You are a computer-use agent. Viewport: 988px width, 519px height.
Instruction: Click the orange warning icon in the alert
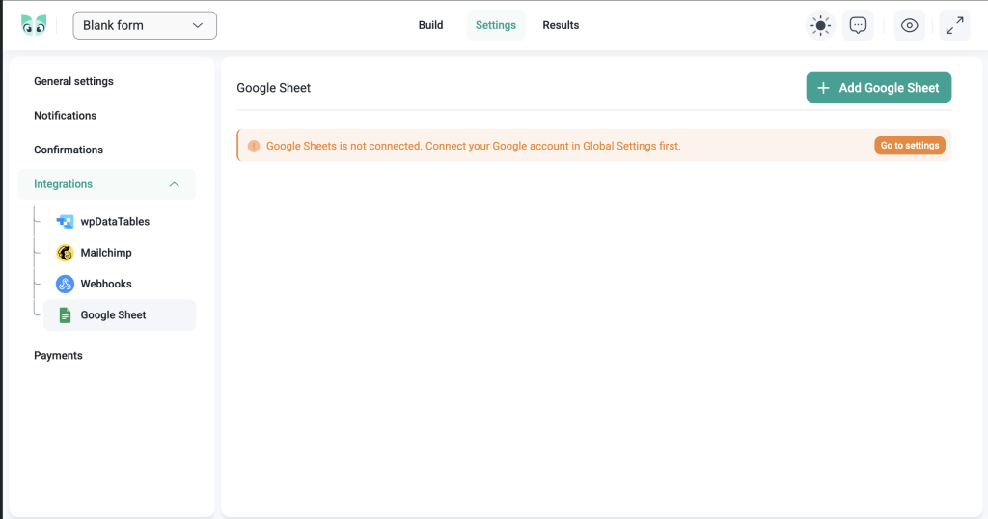pos(254,146)
